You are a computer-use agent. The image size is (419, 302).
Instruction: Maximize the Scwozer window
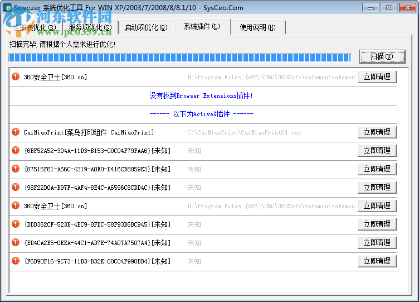[389, 8]
